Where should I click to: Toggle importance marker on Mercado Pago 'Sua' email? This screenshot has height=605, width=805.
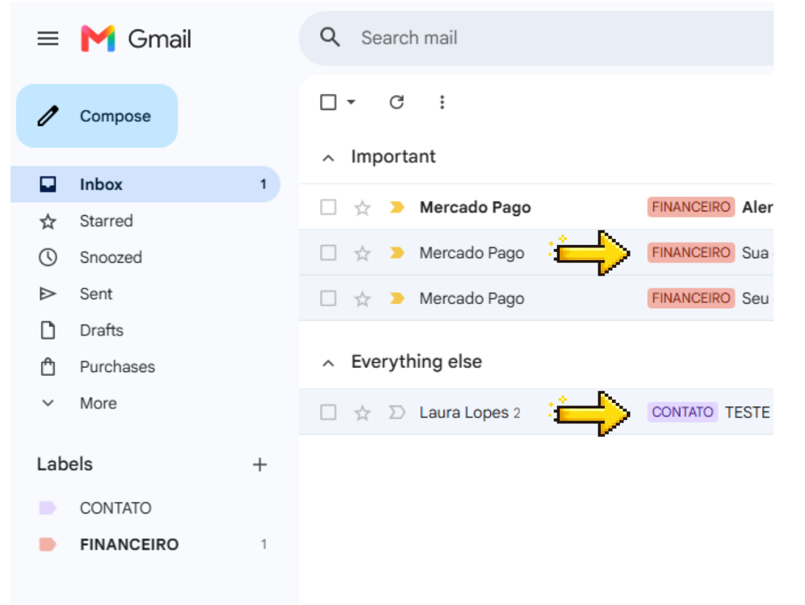[397, 253]
